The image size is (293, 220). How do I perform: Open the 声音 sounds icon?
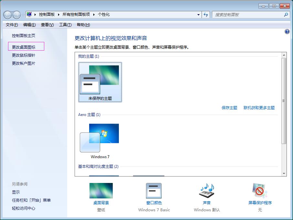point(207,191)
